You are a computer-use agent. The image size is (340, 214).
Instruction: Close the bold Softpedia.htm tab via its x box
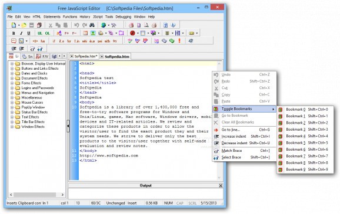(102, 57)
